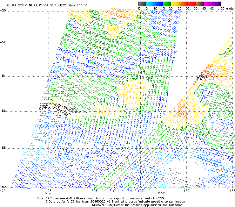235x207 pixels.
Task: Click the -54 latitude axis label
Action: click(x=3, y=75)
